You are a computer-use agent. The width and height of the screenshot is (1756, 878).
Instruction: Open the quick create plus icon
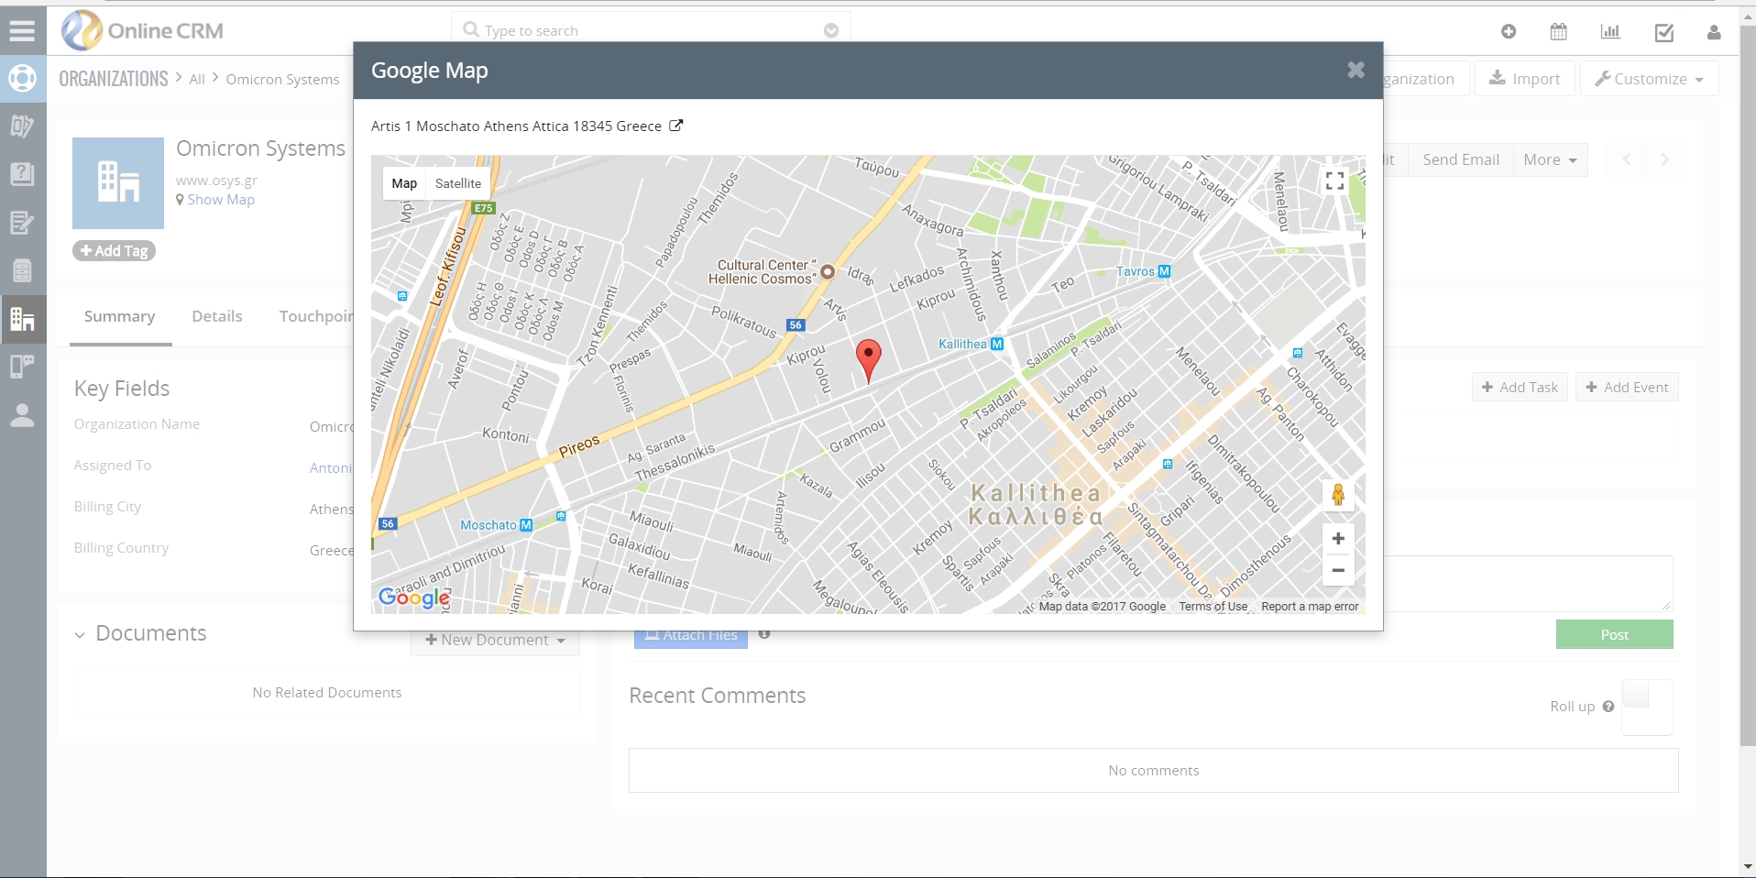point(1509,31)
